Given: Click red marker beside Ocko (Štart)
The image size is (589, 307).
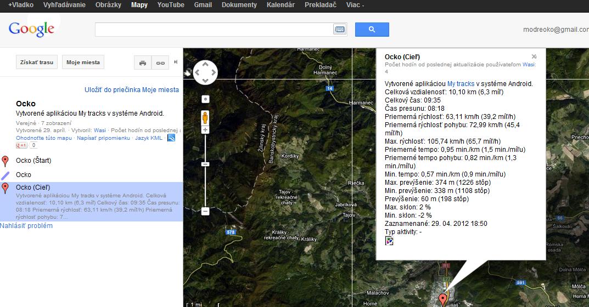Looking at the screenshot, I should pyautogui.click(x=5, y=161).
